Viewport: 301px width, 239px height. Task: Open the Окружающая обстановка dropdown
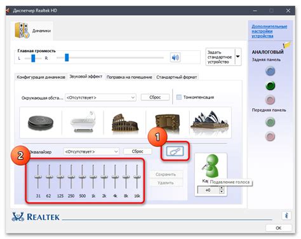point(100,97)
